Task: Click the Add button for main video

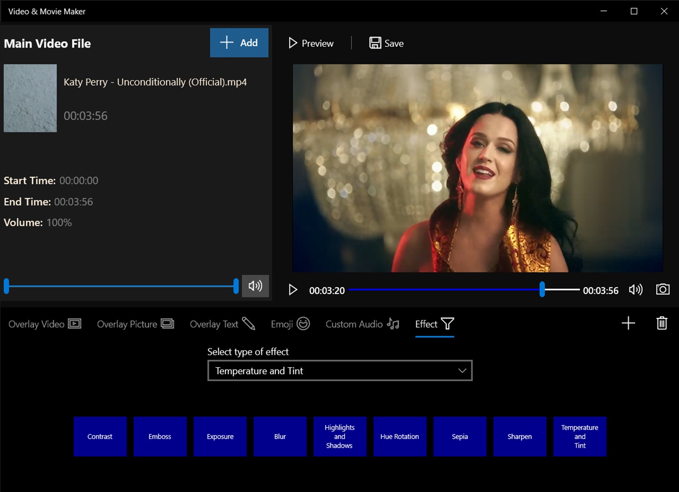Action: tap(239, 43)
